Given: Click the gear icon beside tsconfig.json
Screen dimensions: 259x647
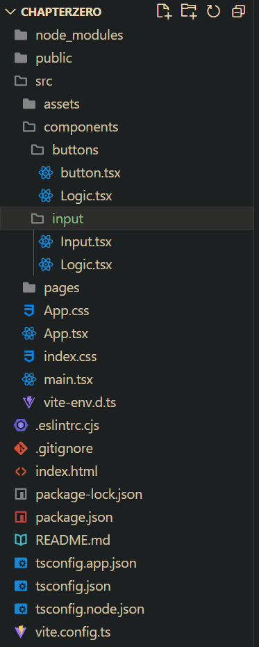Looking at the screenshot, I should 21,586.
